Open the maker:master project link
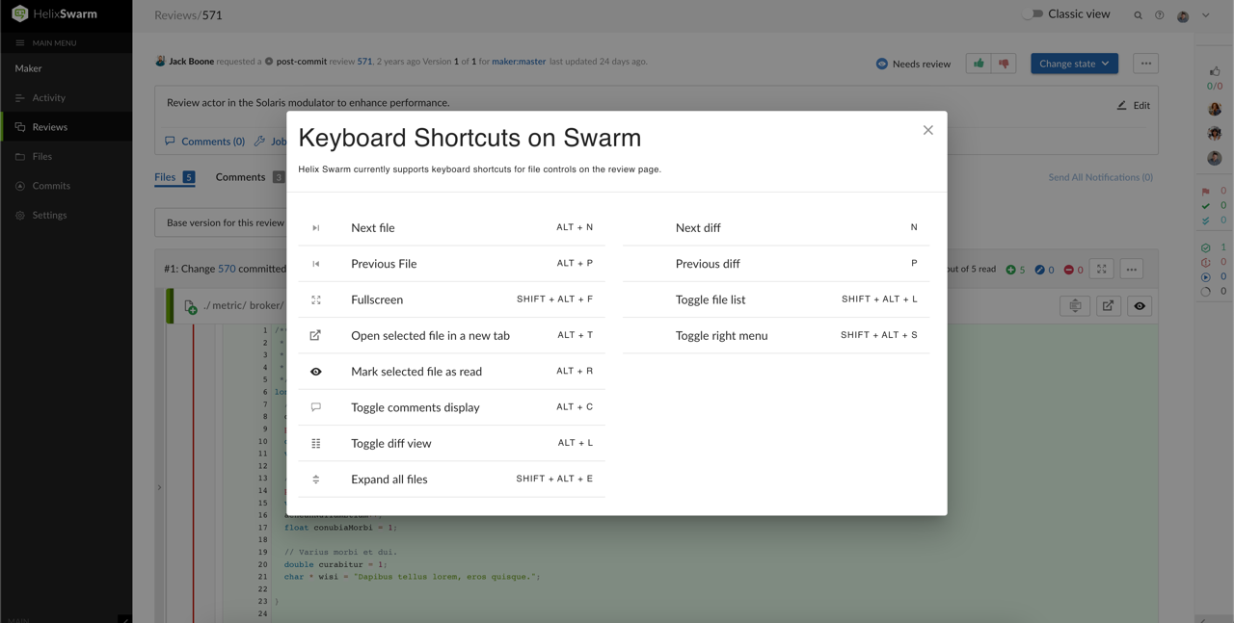Screen dimensions: 1234x623 (519, 62)
